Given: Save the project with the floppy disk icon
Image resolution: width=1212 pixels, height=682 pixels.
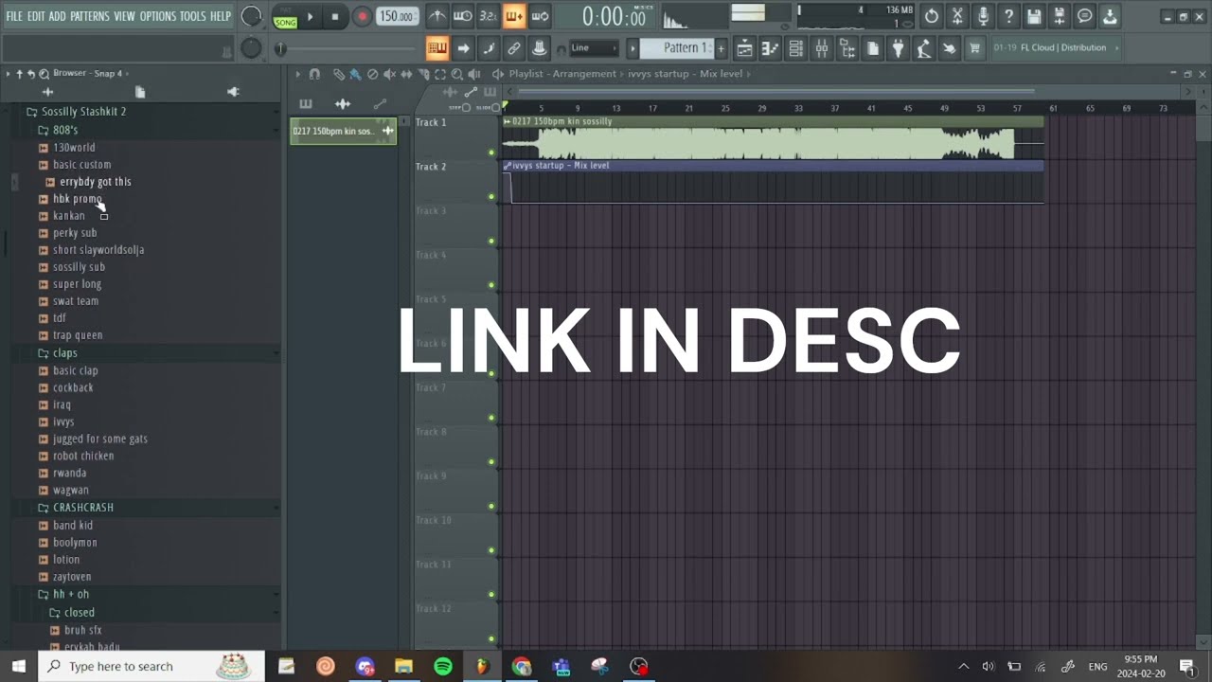Looking at the screenshot, I should [1034, 16].
